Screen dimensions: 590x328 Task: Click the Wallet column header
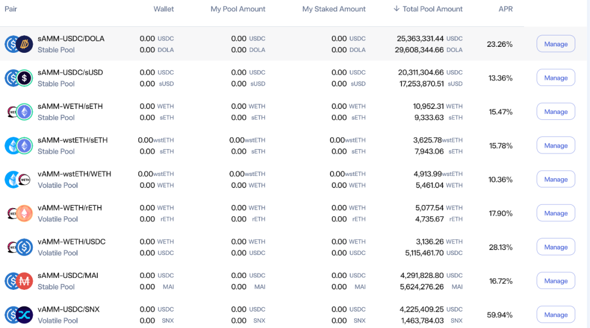163,9
